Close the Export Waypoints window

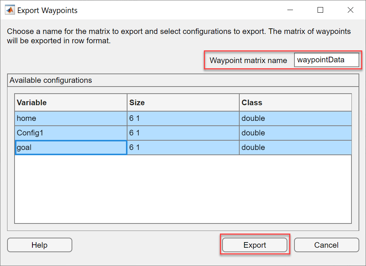350,10
